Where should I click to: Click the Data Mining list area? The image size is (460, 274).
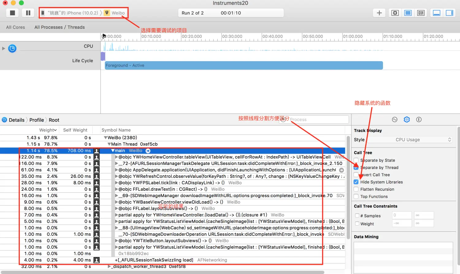pos(403,258)
